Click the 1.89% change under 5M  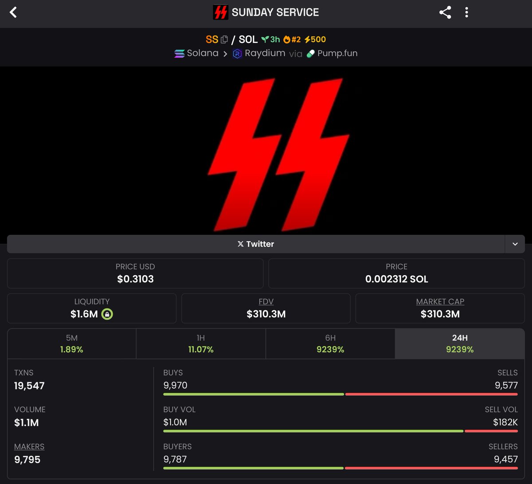72,350
